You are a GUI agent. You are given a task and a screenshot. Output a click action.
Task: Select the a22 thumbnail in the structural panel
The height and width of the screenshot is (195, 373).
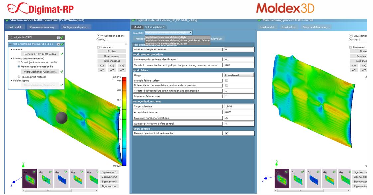46,179
